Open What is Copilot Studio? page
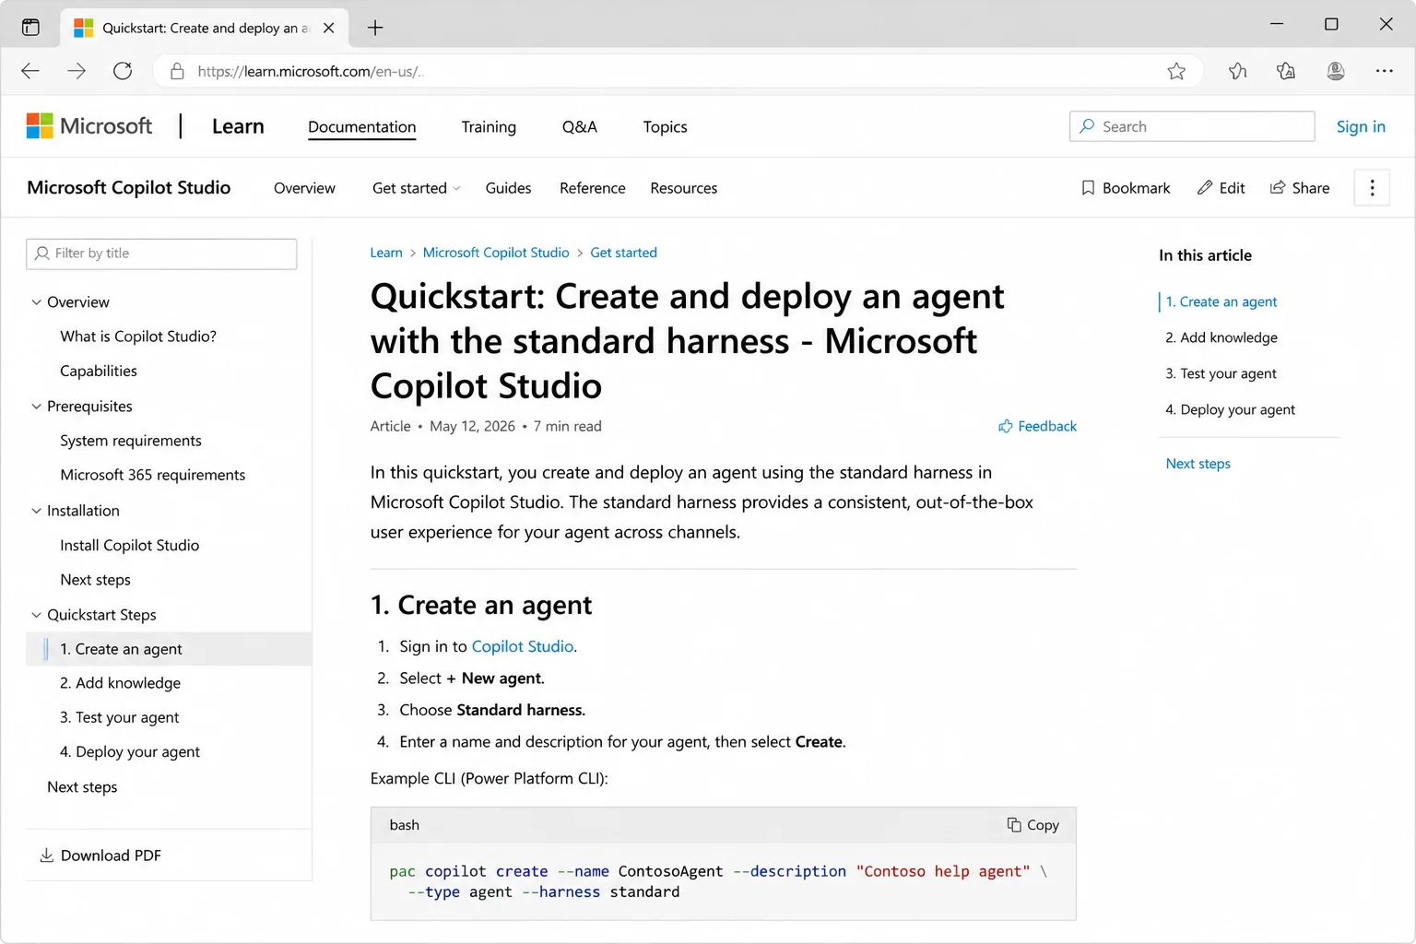Image resolution: width=1416 pixels, height=944 pixels. click(138, 336)
